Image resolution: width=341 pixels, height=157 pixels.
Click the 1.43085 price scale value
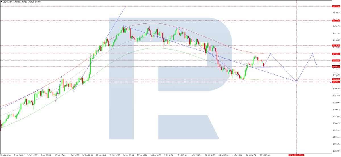[x=336, y=12]
